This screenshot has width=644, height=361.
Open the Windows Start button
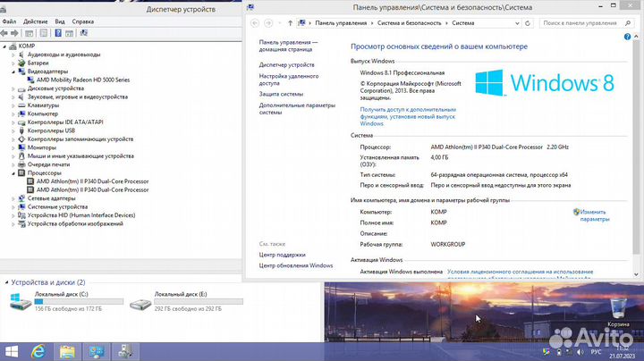tap(12, 351)
